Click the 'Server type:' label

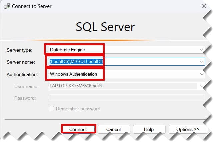[x=19, y=50]
